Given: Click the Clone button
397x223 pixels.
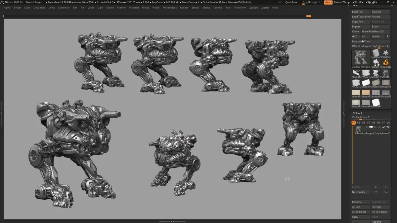Looking at the screenshot, I should click(x=356, y=31).
